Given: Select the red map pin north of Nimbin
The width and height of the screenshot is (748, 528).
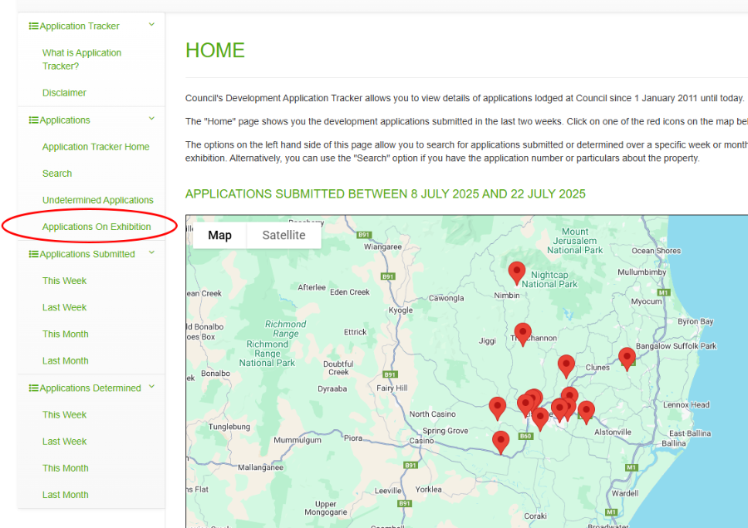Looking at the screenshot, I should [x=517, y=273].
